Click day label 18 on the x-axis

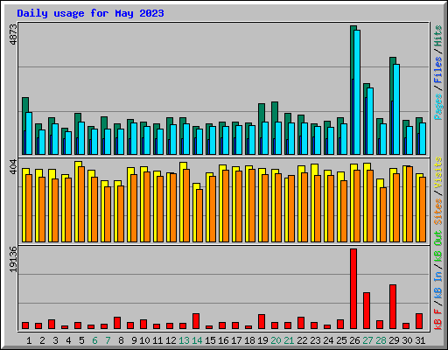[249, 340]
